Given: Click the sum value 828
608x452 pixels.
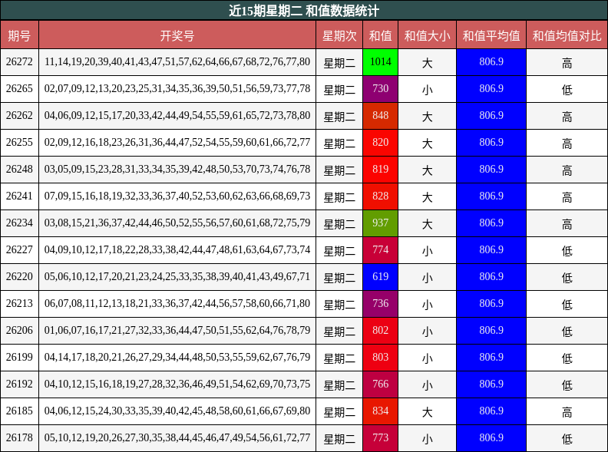Looking at the screenshot, I should pos(381,196).
